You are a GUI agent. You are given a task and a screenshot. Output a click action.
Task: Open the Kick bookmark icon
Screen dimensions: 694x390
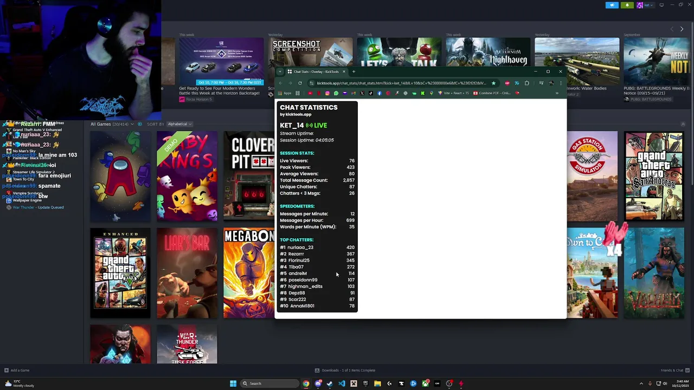423,93
